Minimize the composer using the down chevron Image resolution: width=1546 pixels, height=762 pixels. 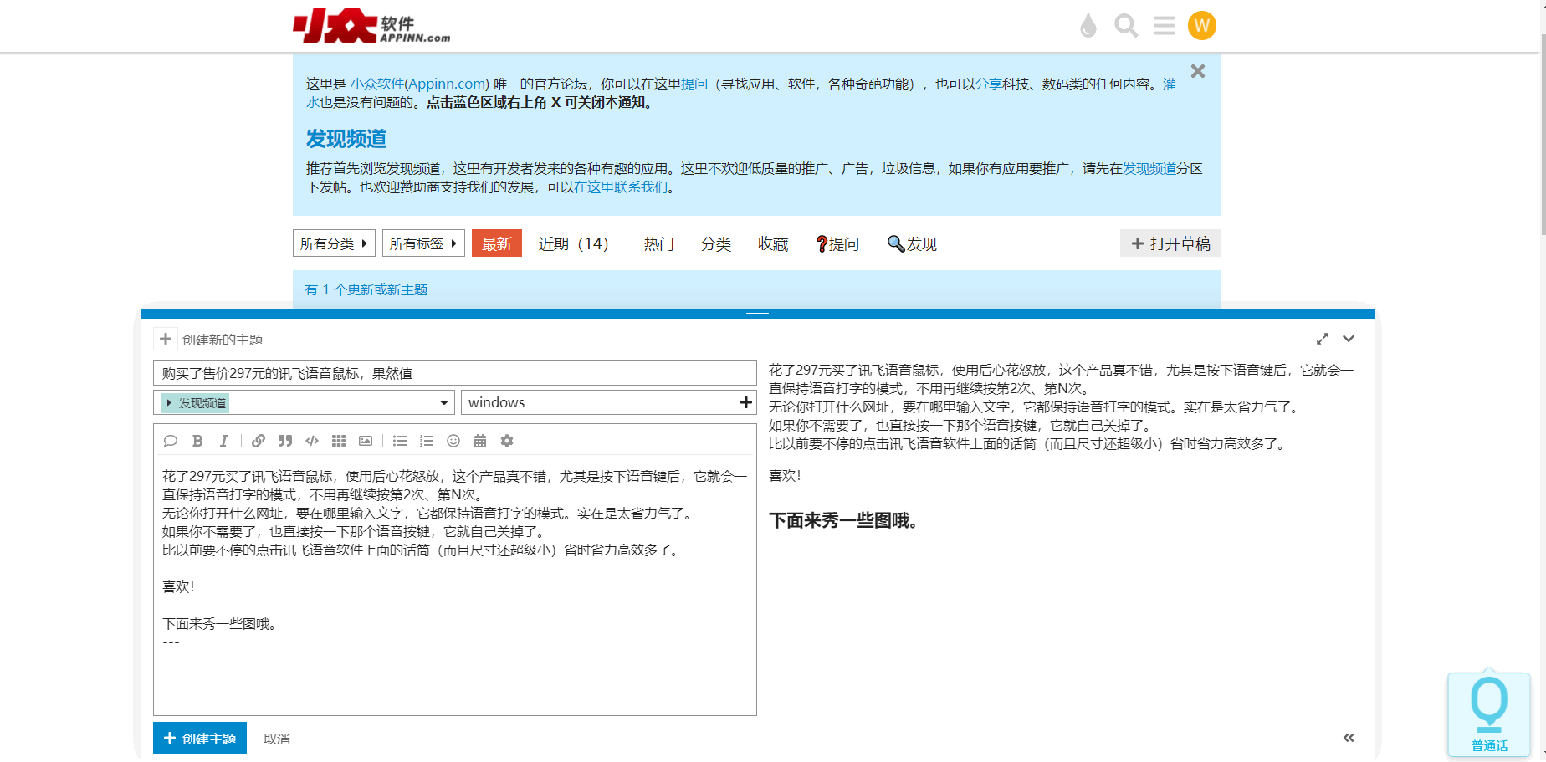pos(1349,339)
